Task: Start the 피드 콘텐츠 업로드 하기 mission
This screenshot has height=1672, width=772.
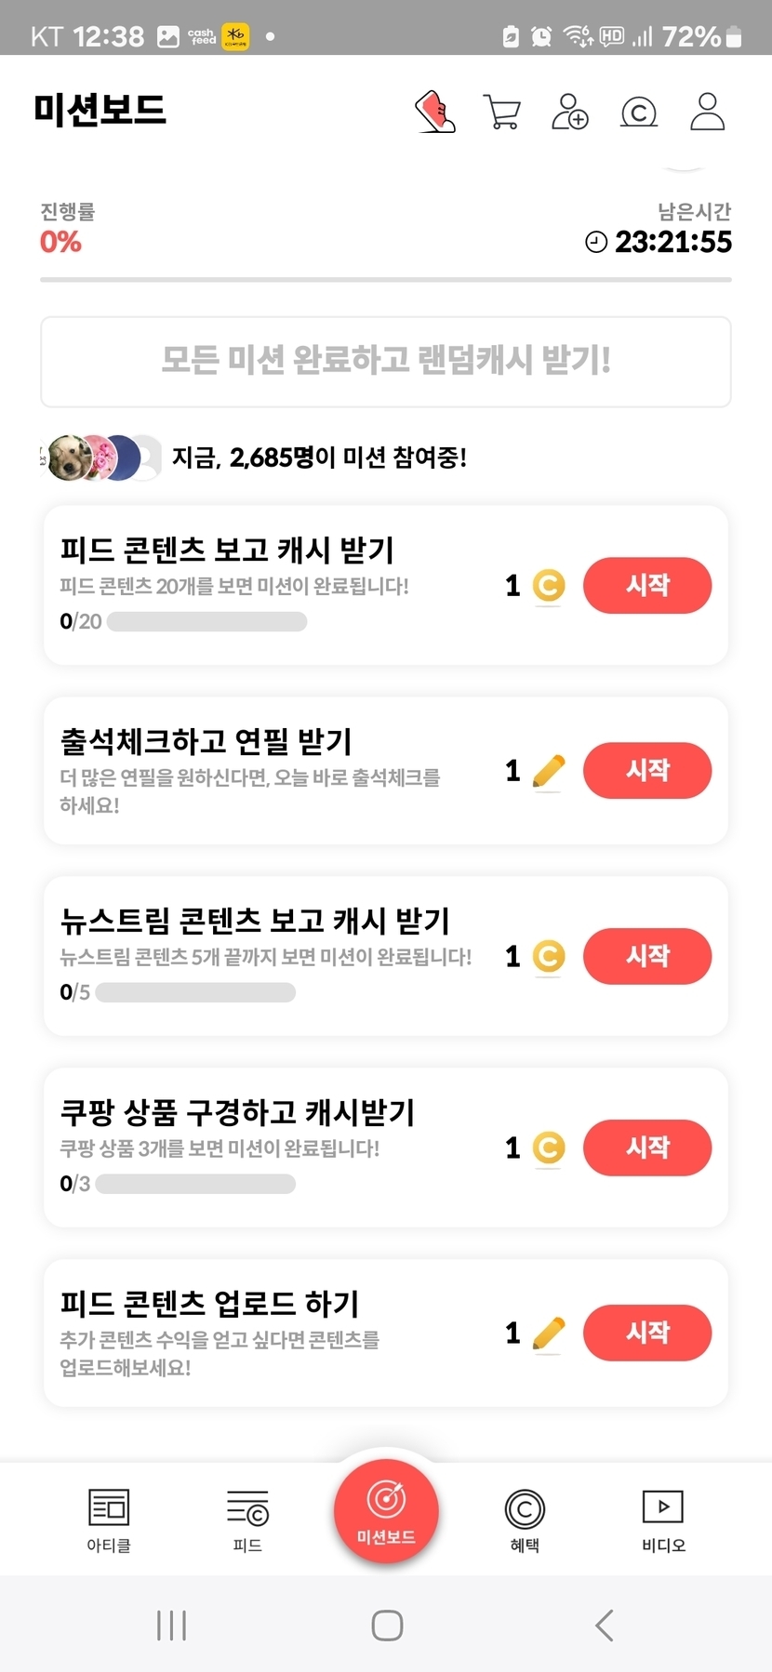Action: pos(647,1332)
